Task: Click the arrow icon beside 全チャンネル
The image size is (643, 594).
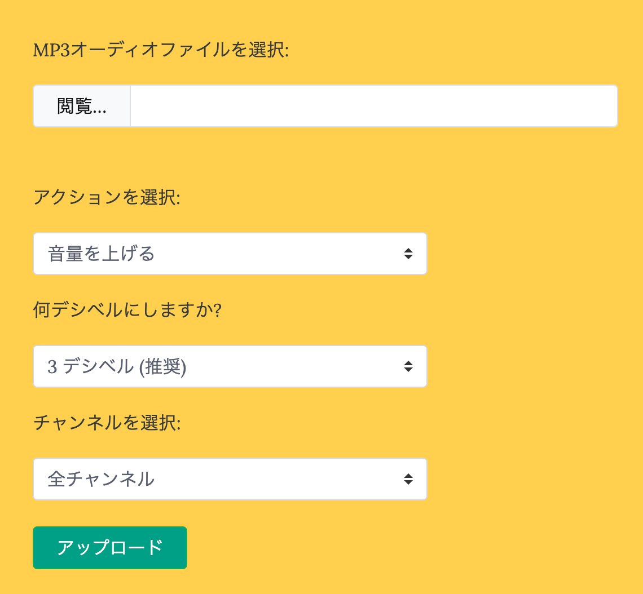Action: pos(408,479)
